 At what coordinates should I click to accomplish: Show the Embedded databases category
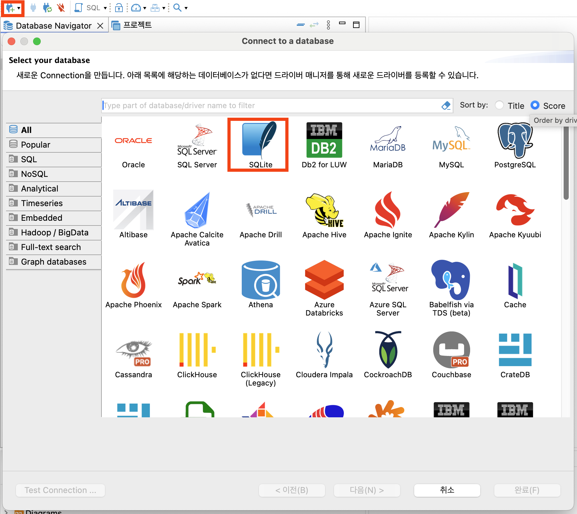pos(54,218)
